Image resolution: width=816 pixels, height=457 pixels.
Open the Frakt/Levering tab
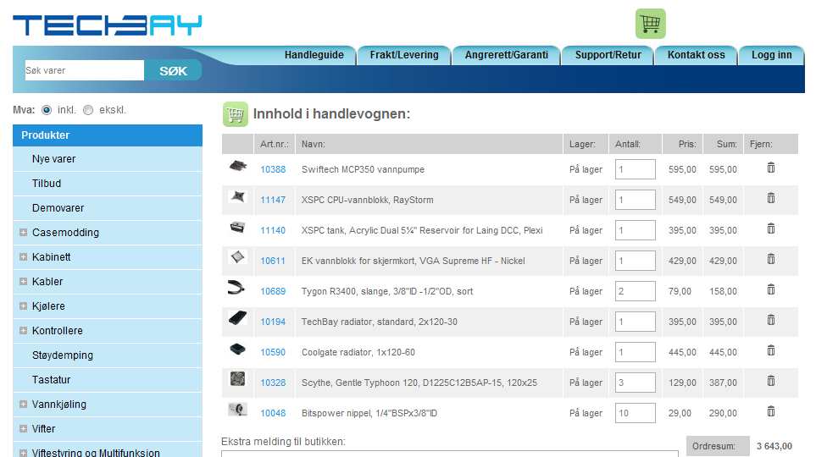point(404,55)
